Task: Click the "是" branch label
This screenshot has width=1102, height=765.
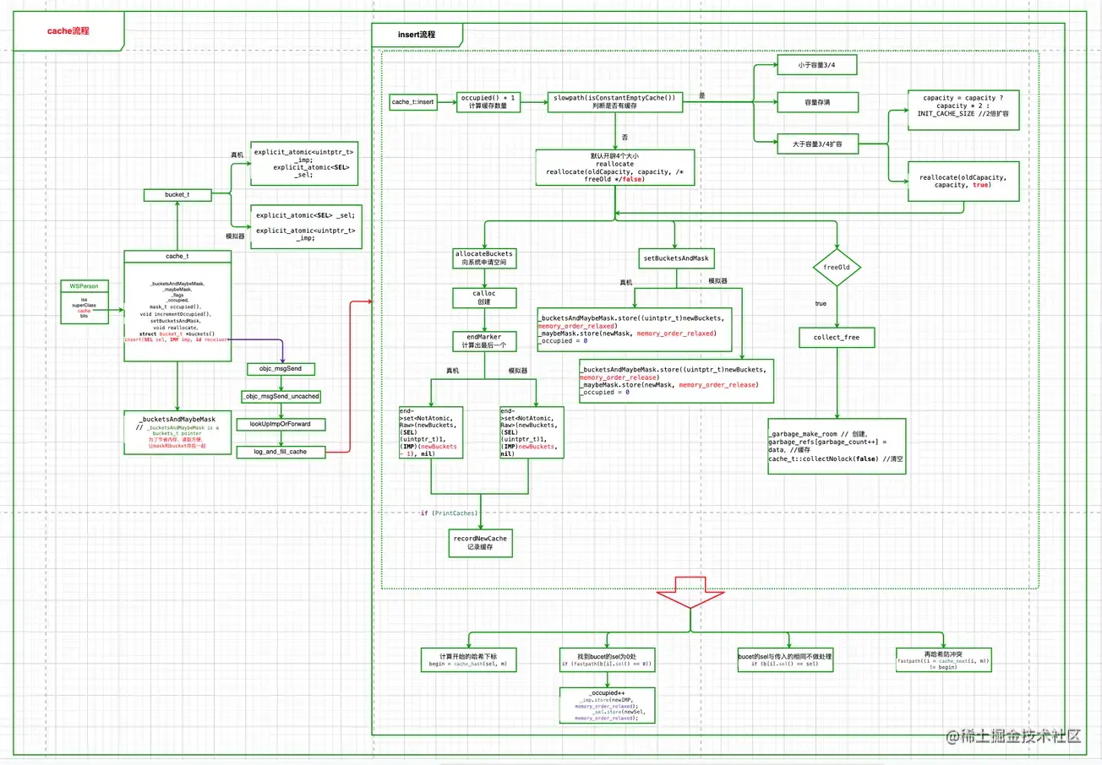Action: click(x=700, y=95)
